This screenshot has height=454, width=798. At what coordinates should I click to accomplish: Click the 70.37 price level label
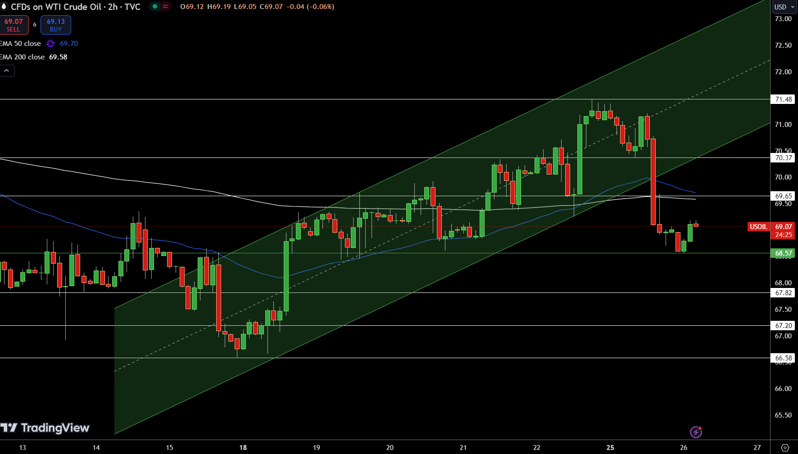(784, 158)
